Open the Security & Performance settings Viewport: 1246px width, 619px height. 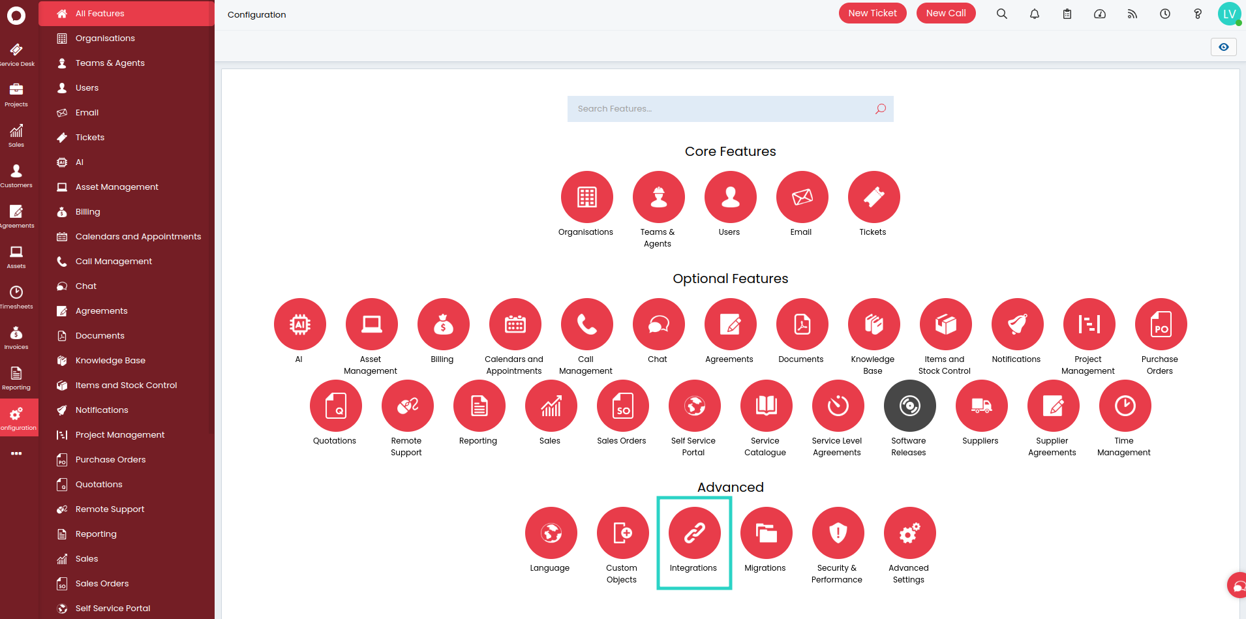pos(838,534)
